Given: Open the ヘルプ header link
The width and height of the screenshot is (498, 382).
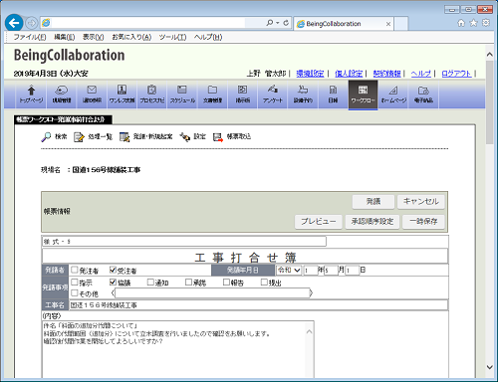Looking at the screenshot, I should coord(421,74).
